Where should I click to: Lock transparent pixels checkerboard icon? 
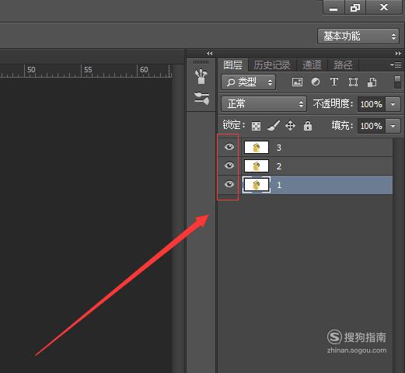(x=256, y=126)
